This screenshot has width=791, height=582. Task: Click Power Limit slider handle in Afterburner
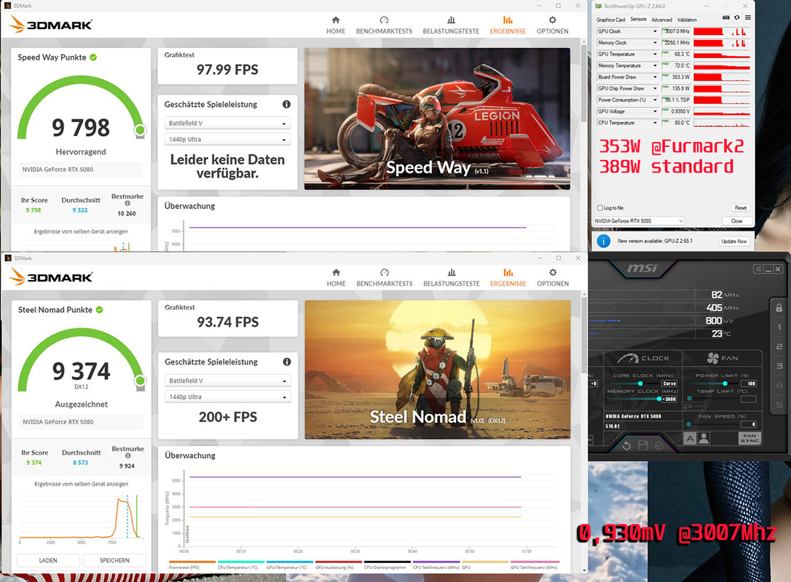pos(725,384)
